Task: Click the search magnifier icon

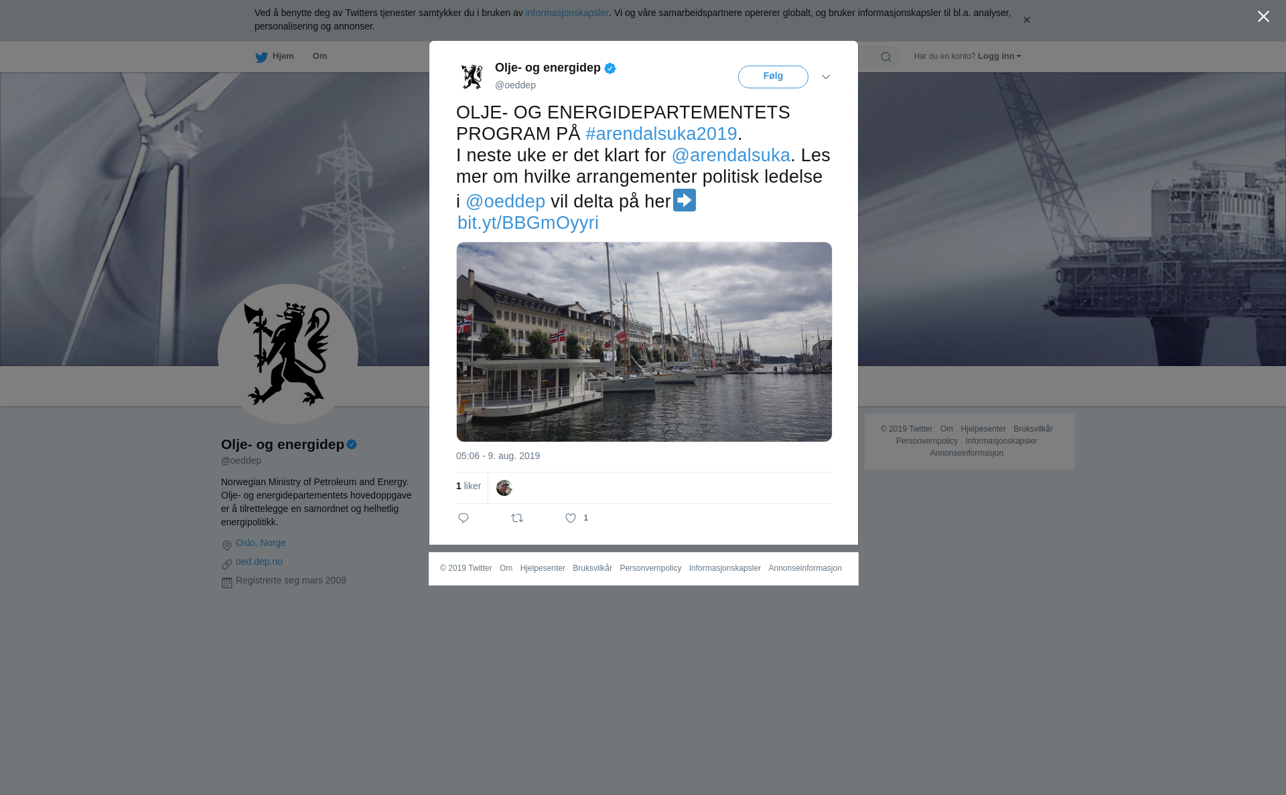Action: point(885,57)
